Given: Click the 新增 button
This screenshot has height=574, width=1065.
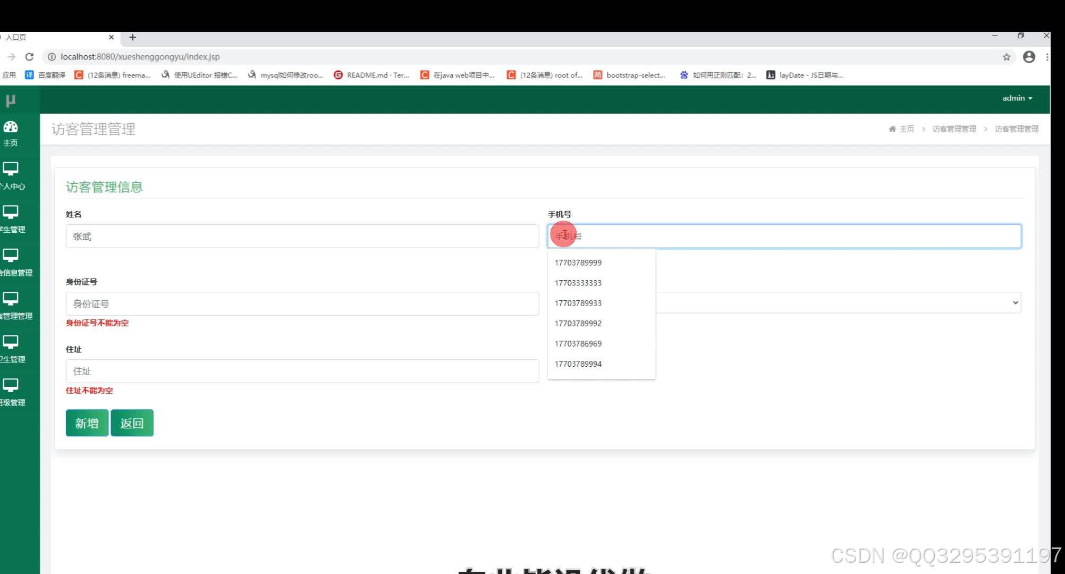Looking at the screenshot, I should [x=87, y=423].
